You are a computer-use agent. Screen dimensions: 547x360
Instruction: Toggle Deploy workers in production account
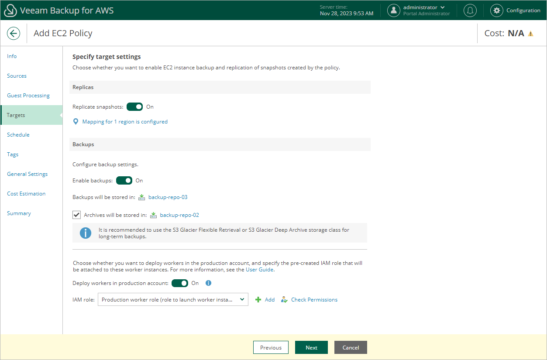click(x=180, y=283)
